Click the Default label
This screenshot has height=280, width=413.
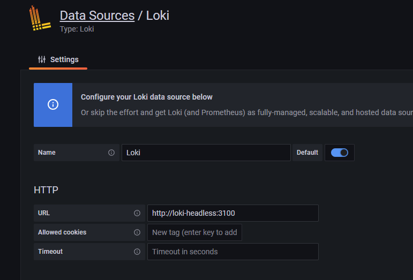307,153
